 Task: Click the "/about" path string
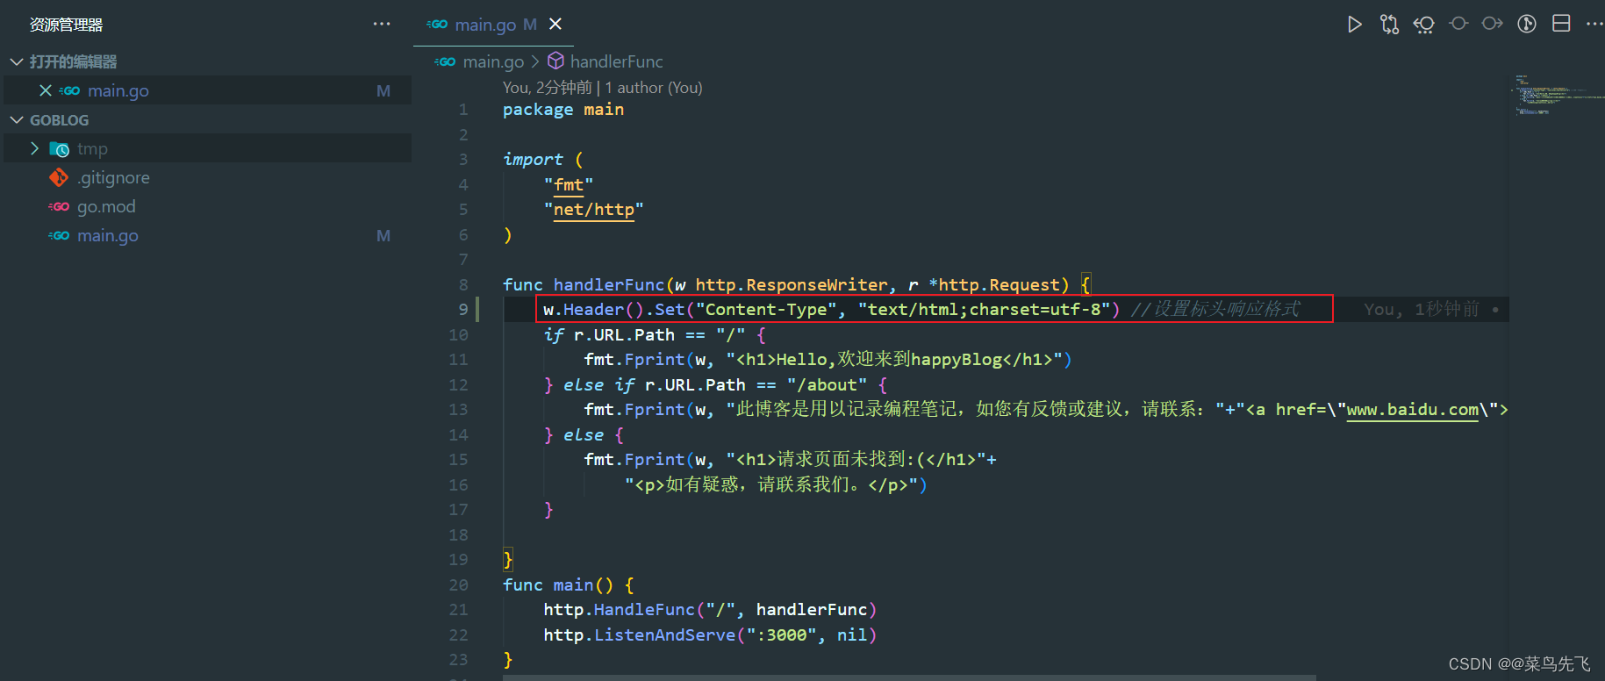point(827,384)
